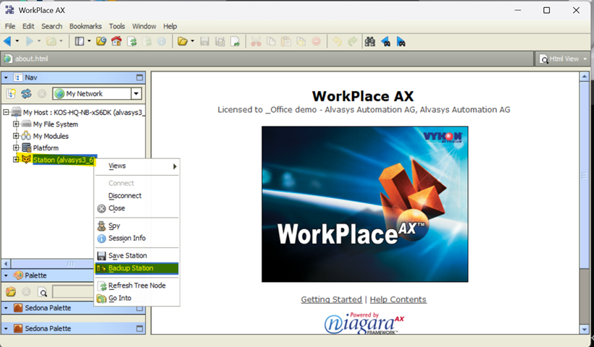The image size is (594, 347).
Task: Toggle the side bar panel icon
Action: pyautogui.click(x=79, y=41)
